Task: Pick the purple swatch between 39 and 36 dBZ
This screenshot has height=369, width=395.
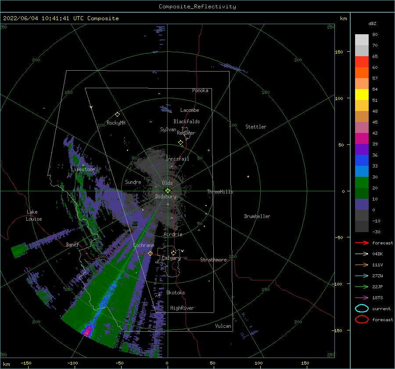Action: pos(362,149)
